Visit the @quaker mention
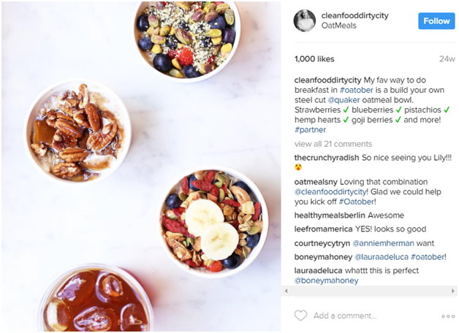The height and width of the screenshot is (333, 459). click(x=344, y=100)
